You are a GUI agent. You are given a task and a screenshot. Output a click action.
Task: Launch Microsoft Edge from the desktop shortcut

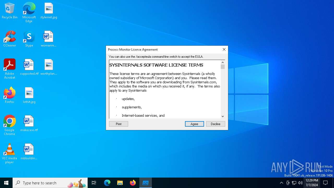click(29, 13)
